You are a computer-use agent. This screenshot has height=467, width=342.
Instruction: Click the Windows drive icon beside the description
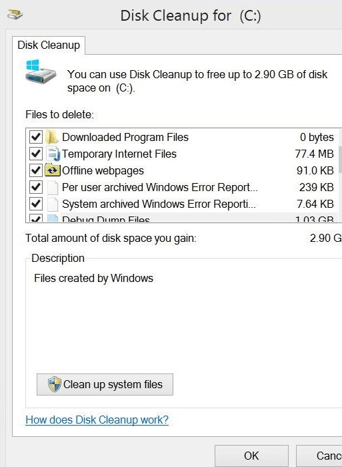(41, 71)
